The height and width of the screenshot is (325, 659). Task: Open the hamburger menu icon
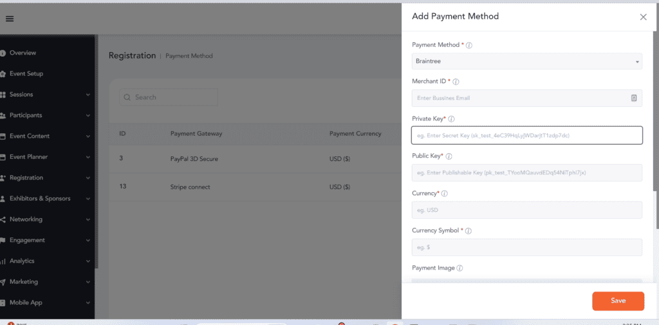(x=10, y=19)
